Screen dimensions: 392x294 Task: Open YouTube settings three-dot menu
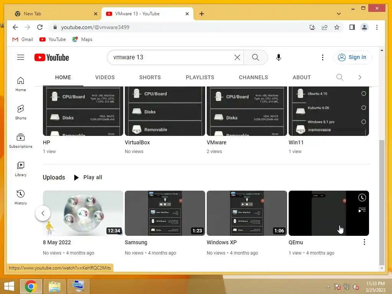point(322,57)
